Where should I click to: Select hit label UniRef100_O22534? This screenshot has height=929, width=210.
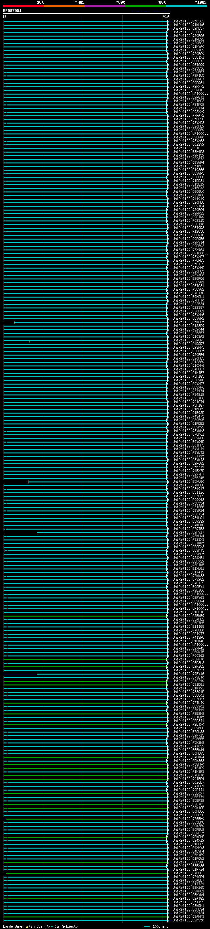(x=188, y=304)
